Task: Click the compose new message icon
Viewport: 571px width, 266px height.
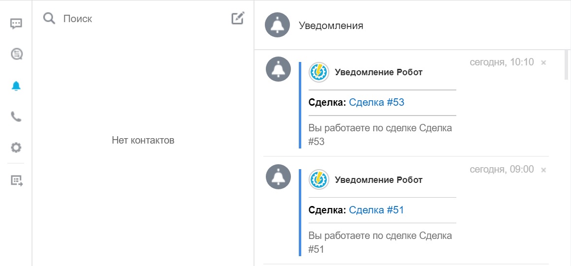Action: point(238,19)
